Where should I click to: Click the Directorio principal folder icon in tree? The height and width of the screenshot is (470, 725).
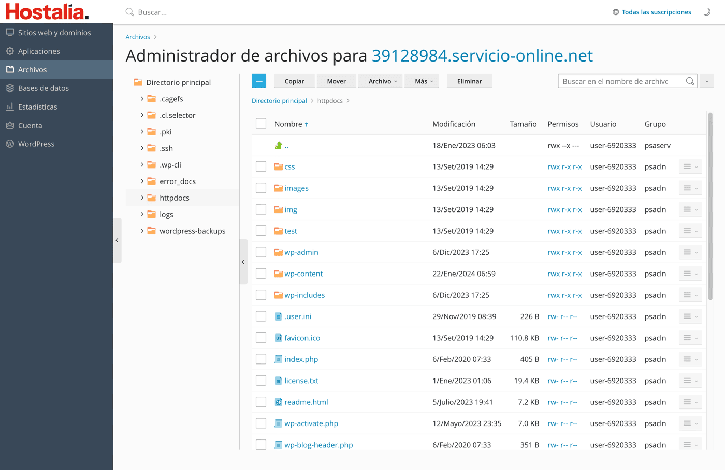click(138, 82)
